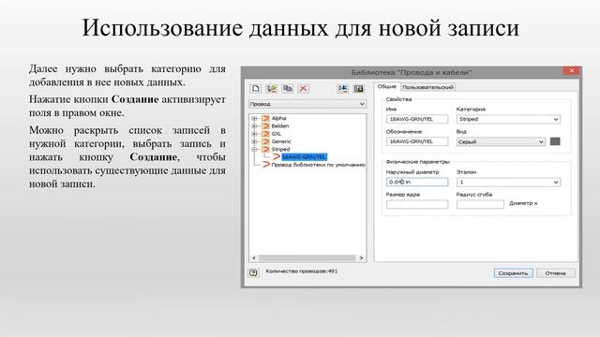Click the Export library toolbar icon
The width and height of the screenshot is (600, 337).
coord(359,89)
